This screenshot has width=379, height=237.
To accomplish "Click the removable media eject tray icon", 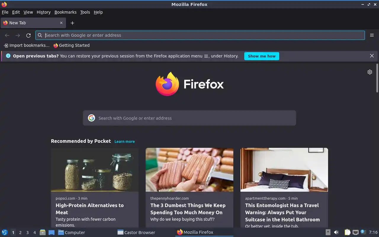I will pyautogui.click(x=328, y=232).
